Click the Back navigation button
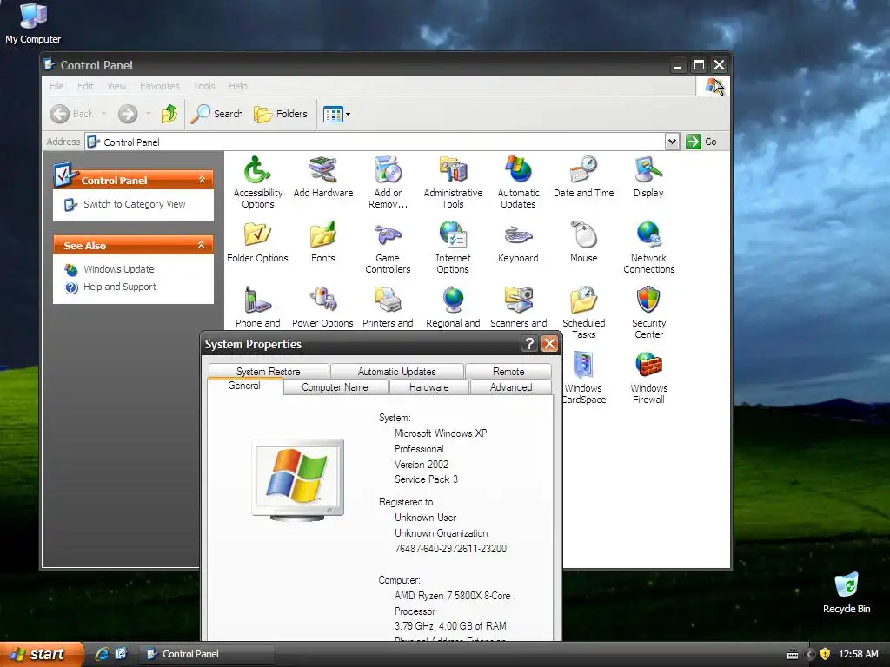890x667 pixels. tap(72, 114)
